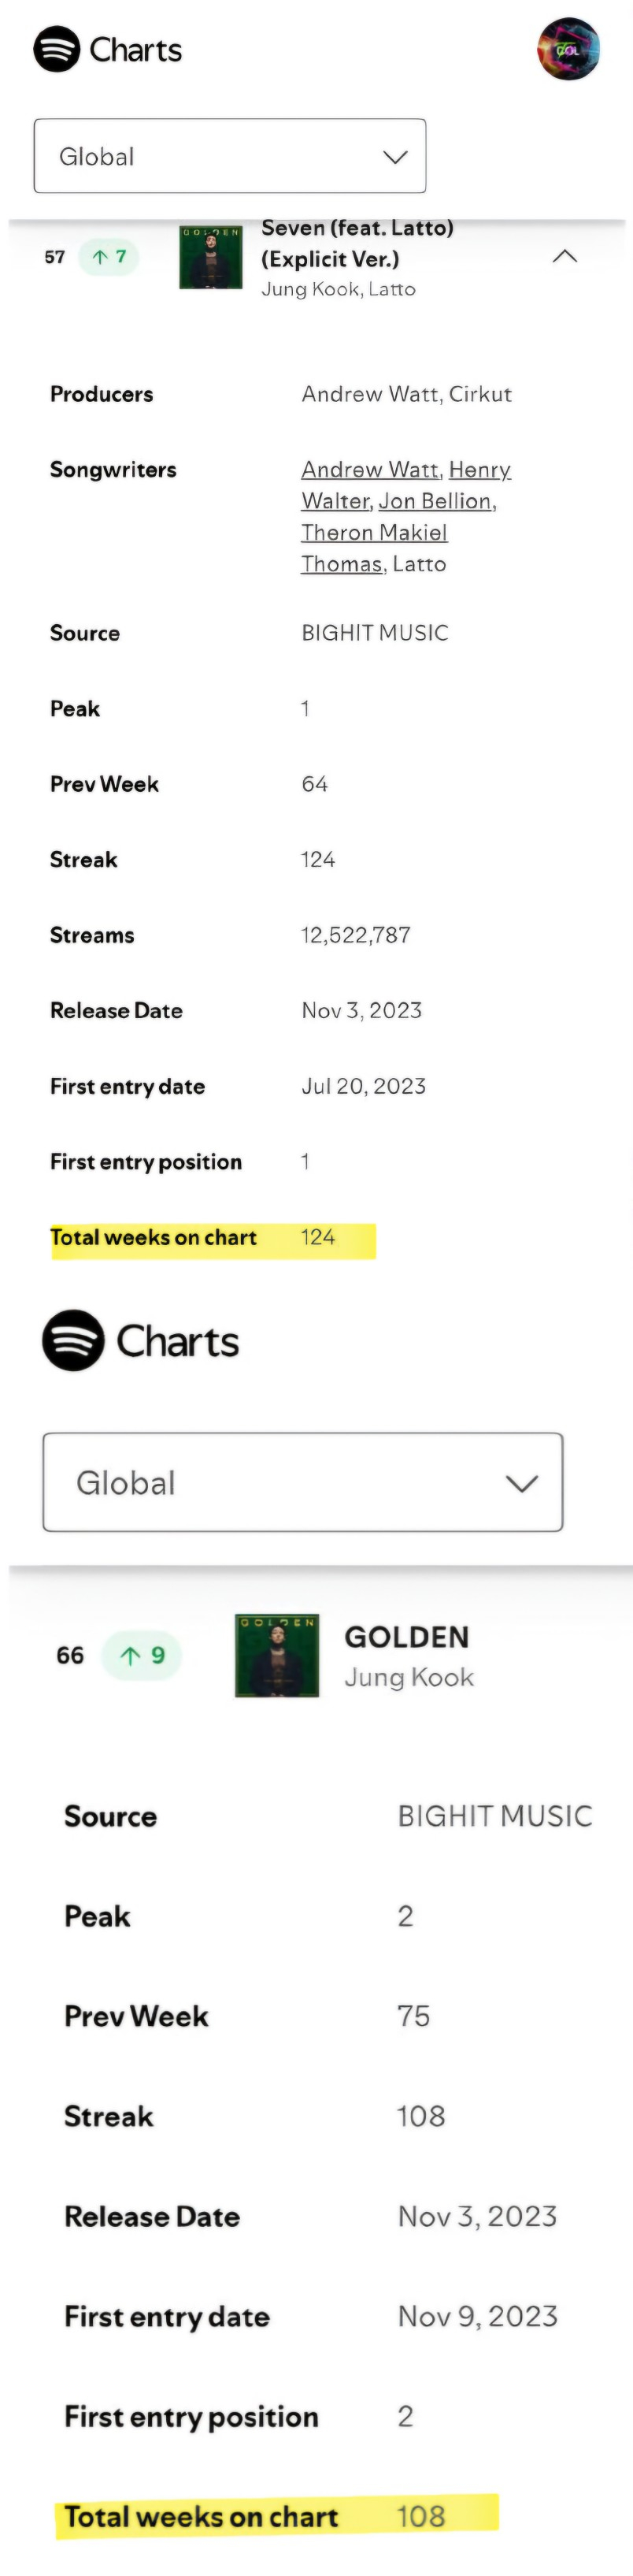Select the GOLDEN album title
The height and width of the screenshot is (2576, 633).
tap(406, 1637)
